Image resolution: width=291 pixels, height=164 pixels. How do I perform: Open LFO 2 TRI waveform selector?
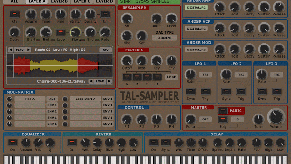tap(241, 75)
